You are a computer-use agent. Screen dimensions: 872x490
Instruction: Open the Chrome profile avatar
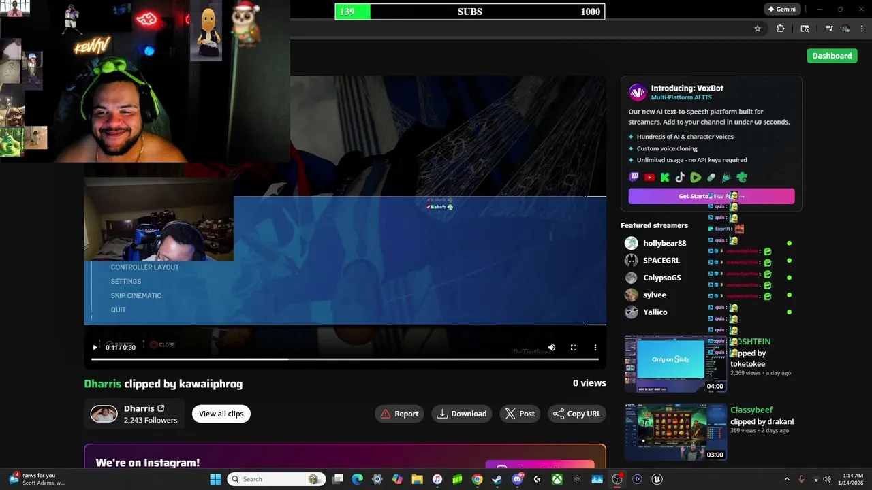[x=845, y=29]
